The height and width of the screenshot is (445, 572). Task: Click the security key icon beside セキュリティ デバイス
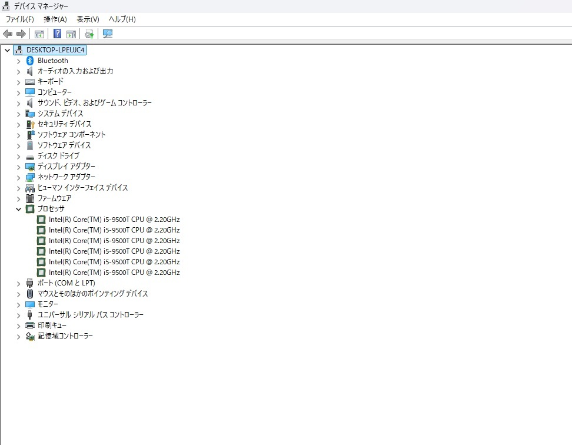(30, 124)
